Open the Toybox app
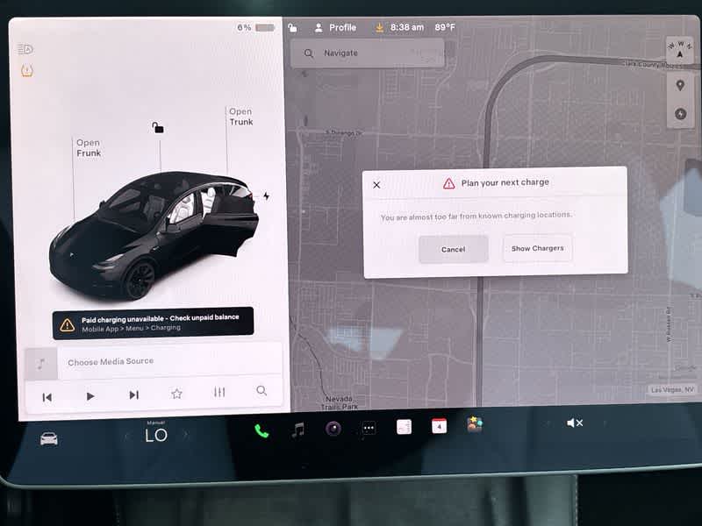 (x=475, y=424)
